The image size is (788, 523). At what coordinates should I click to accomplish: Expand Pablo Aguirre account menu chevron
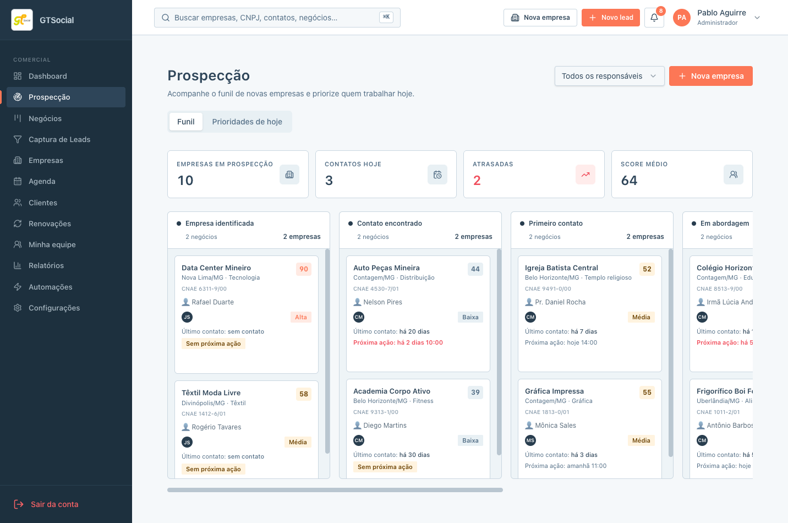757,18
